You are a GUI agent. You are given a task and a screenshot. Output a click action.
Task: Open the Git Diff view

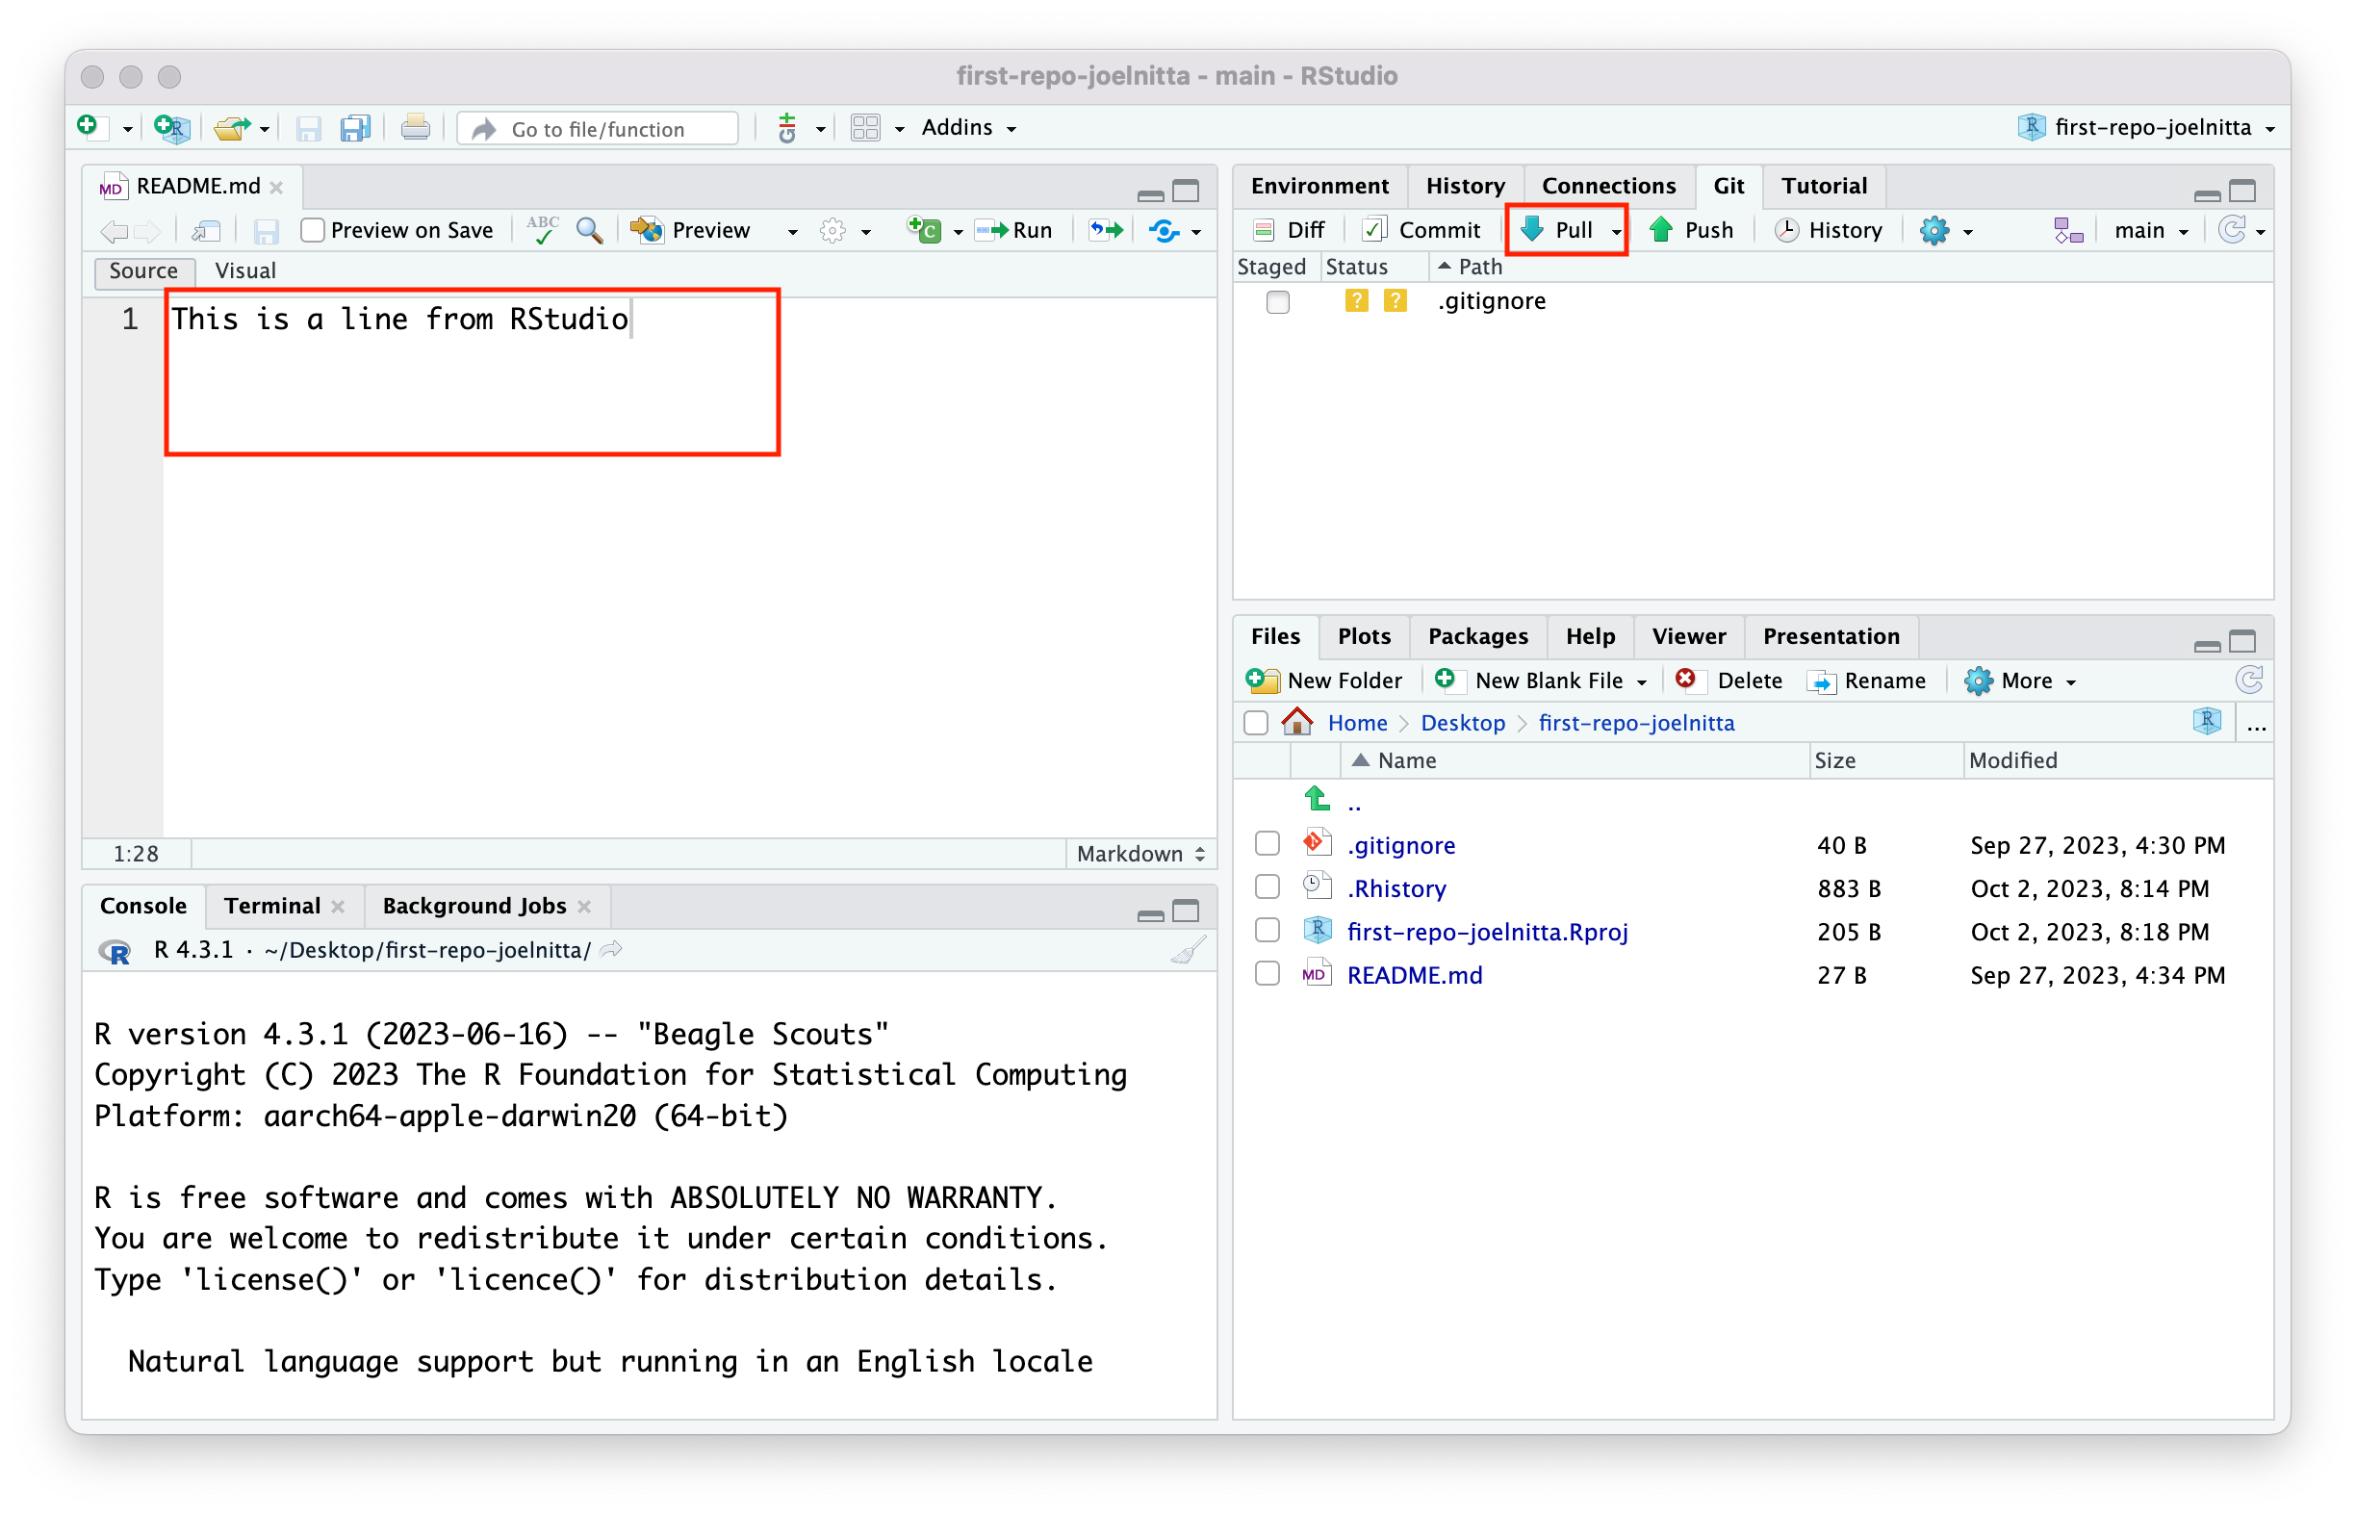[x=1289, y=230]
